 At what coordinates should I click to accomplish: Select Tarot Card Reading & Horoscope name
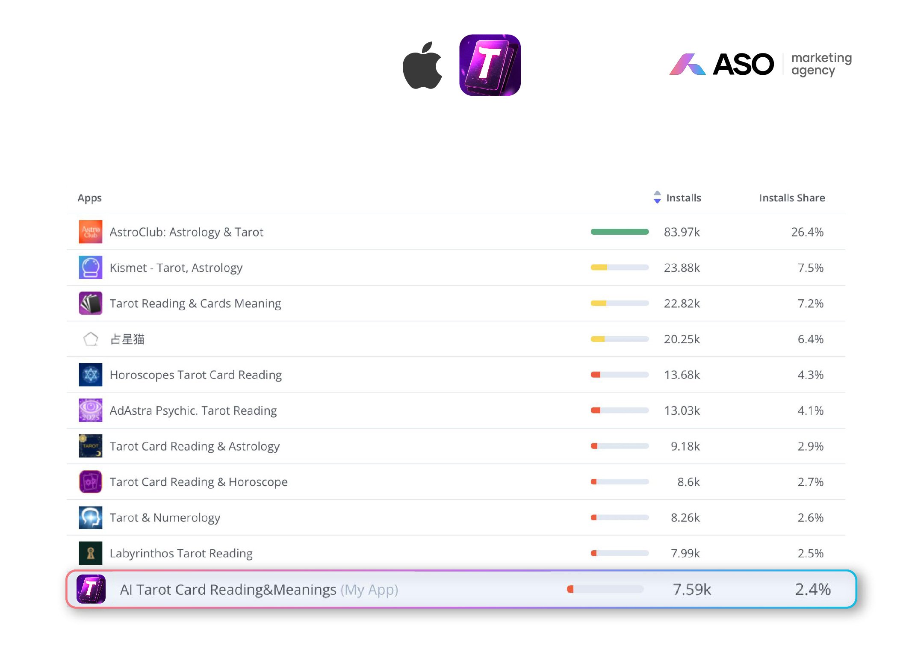(199, 482)
